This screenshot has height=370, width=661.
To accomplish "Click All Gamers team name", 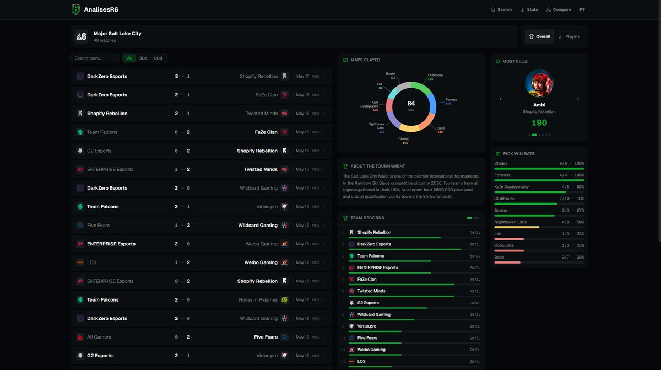I will [99, 337].
